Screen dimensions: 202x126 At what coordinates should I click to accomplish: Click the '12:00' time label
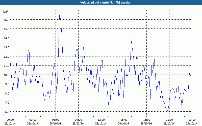point(101,120)
